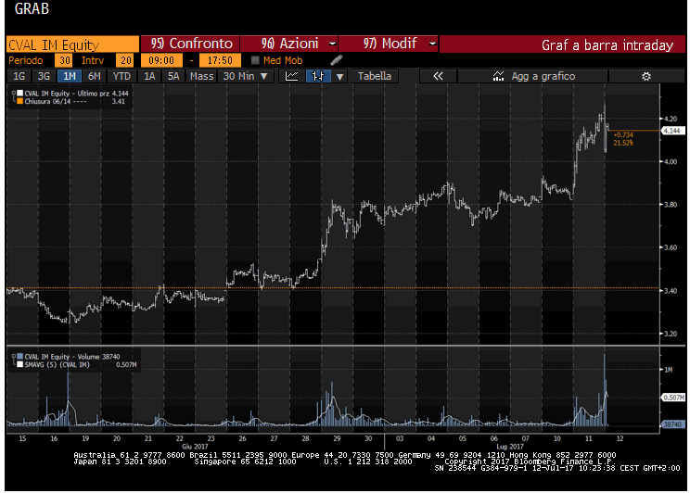Click the 1M volume axis label
Image resolution: width=690 pixels, height=493 pixels.
point(669,370)
